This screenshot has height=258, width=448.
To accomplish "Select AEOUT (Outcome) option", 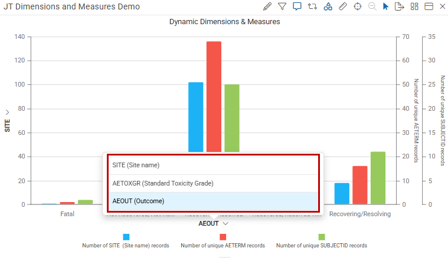I will point(214,201).
